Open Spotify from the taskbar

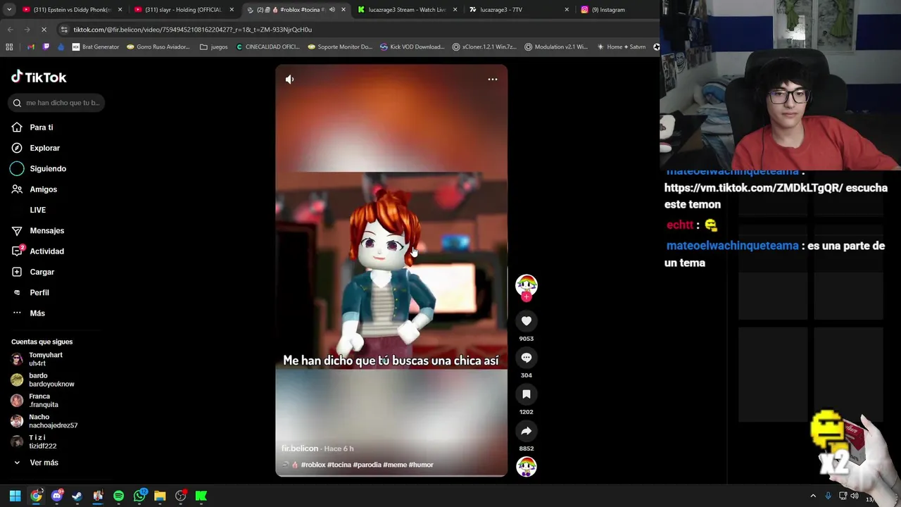(118, 496)
